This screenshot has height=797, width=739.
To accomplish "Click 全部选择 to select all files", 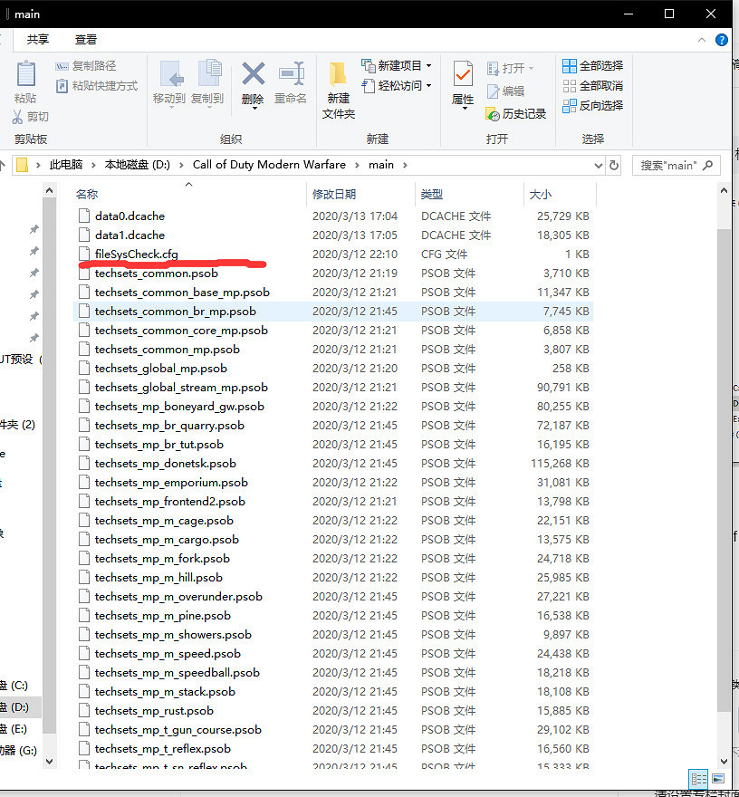I will [x=593, y=66].
